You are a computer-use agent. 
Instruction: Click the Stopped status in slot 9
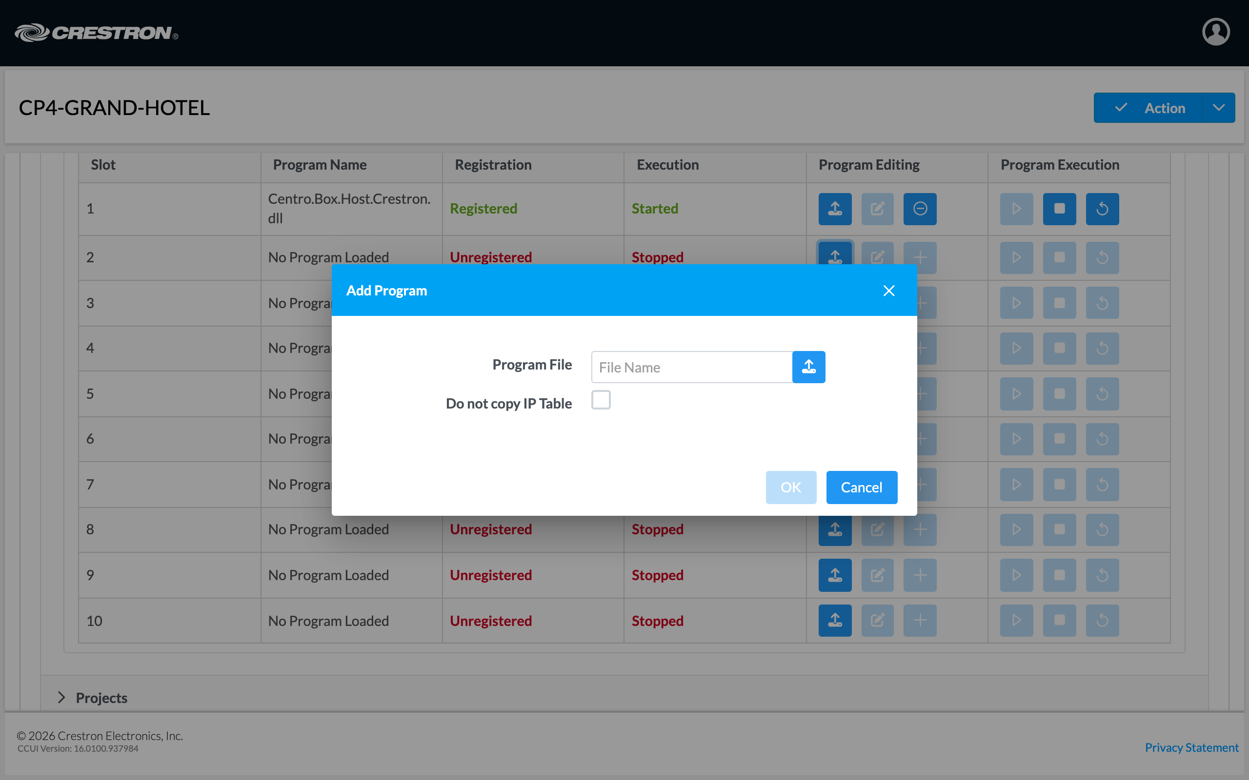point(657,575)
